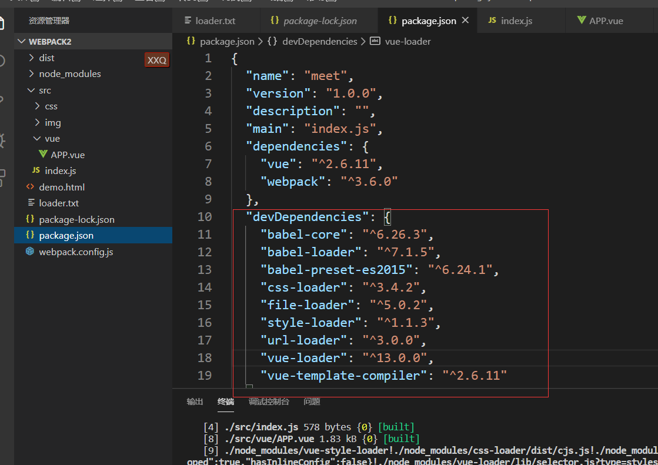This screenshot has height=465, width=658.
Task: Click the "style-loader" key in the editor
Action: 310,323
